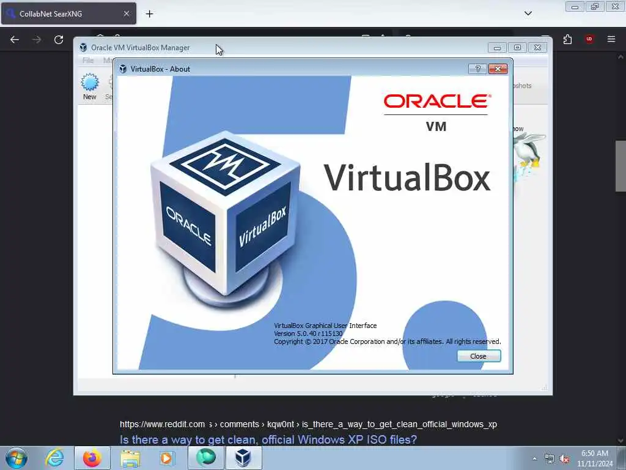The image size is (626, 470).
Task: Show hidden system tray icons
Action: coord(534,459)
